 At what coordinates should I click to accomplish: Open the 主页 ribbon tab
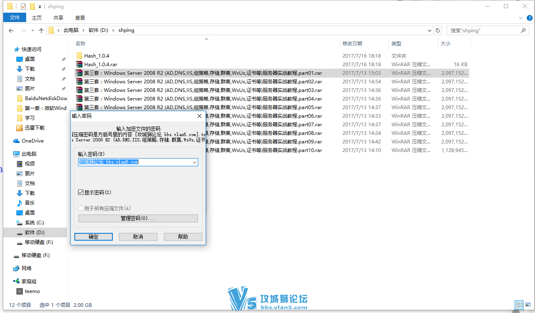coord(37,18)
